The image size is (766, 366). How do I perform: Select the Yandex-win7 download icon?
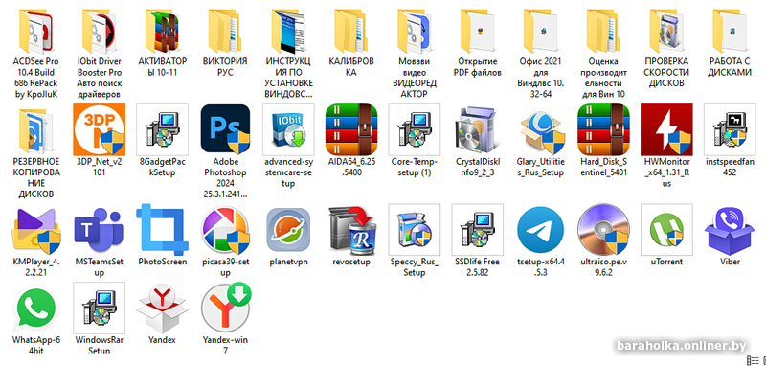pyautogui.click(x=226, y=307)
